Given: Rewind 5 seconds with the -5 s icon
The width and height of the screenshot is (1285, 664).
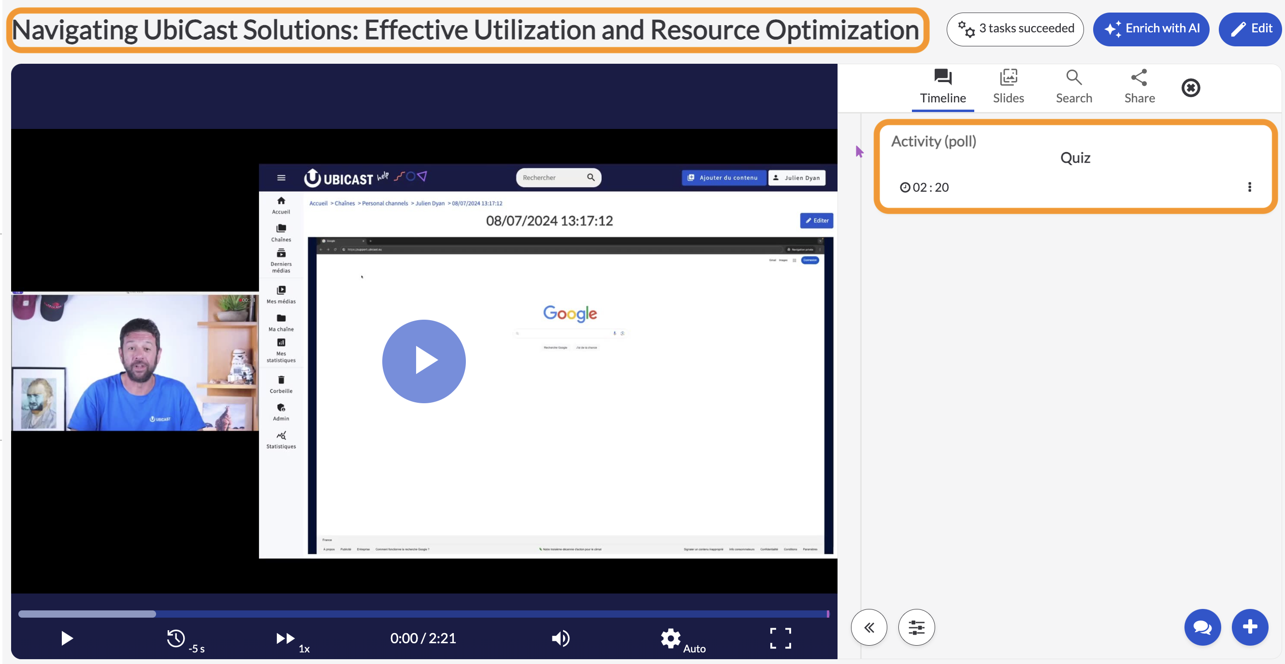Looking at the screenshot, I should point(185,640).
